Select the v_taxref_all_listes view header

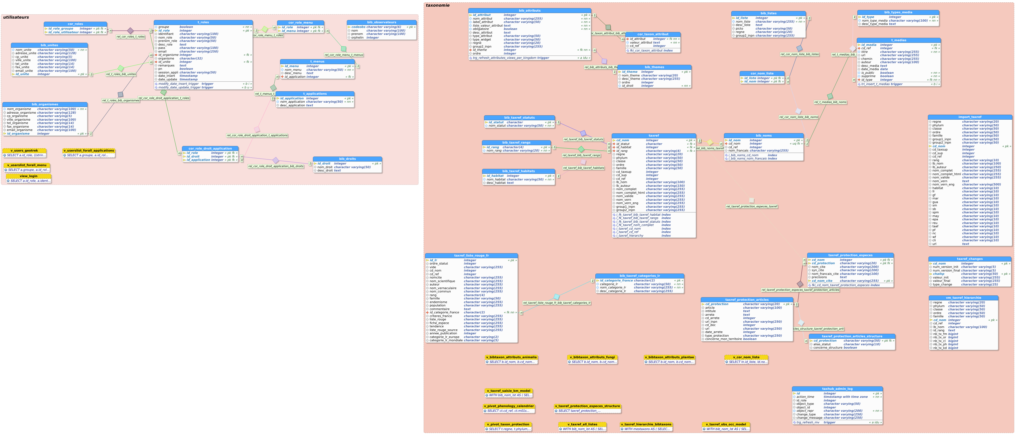[x=582, y=425]
